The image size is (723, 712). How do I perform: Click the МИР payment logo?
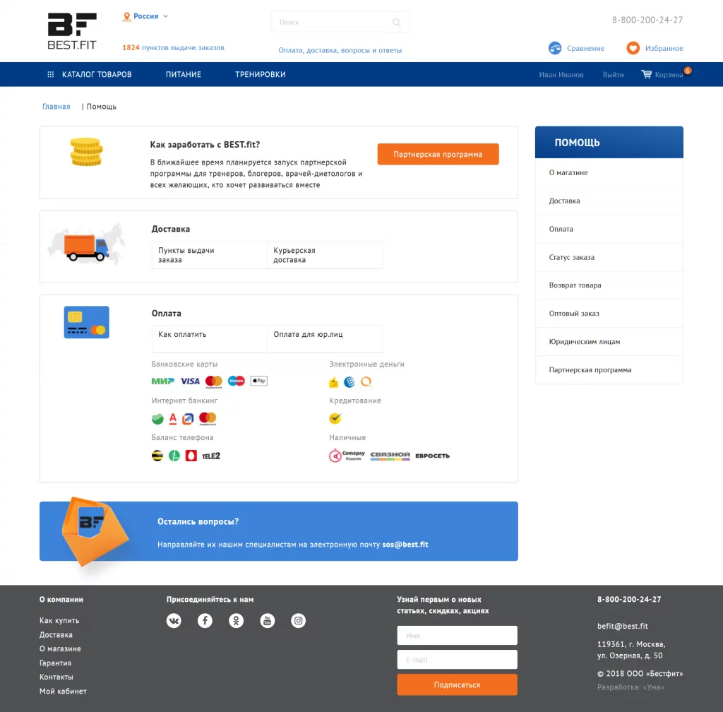(x=163, y=381)
